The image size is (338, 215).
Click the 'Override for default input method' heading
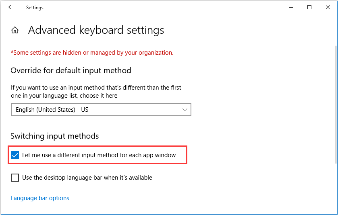coord(71,70)
